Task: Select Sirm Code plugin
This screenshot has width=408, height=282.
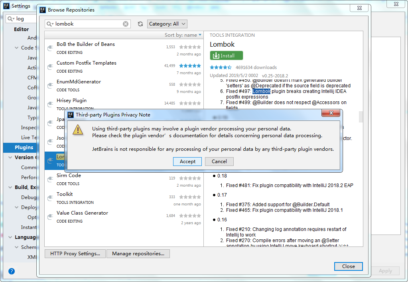Action: coord(124,179)
